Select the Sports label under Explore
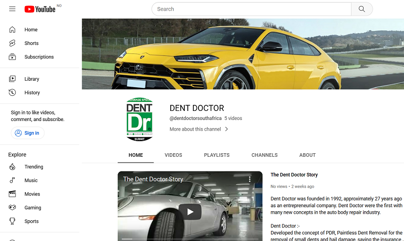Image resolution: width=404 pixels, height=241 pixels. click(x=31, y=221)
